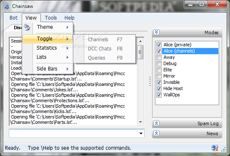
Task: Close the open View menu
Action: point(31,18)
